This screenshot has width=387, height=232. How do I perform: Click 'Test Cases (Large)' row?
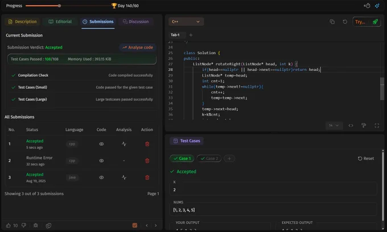82,100
